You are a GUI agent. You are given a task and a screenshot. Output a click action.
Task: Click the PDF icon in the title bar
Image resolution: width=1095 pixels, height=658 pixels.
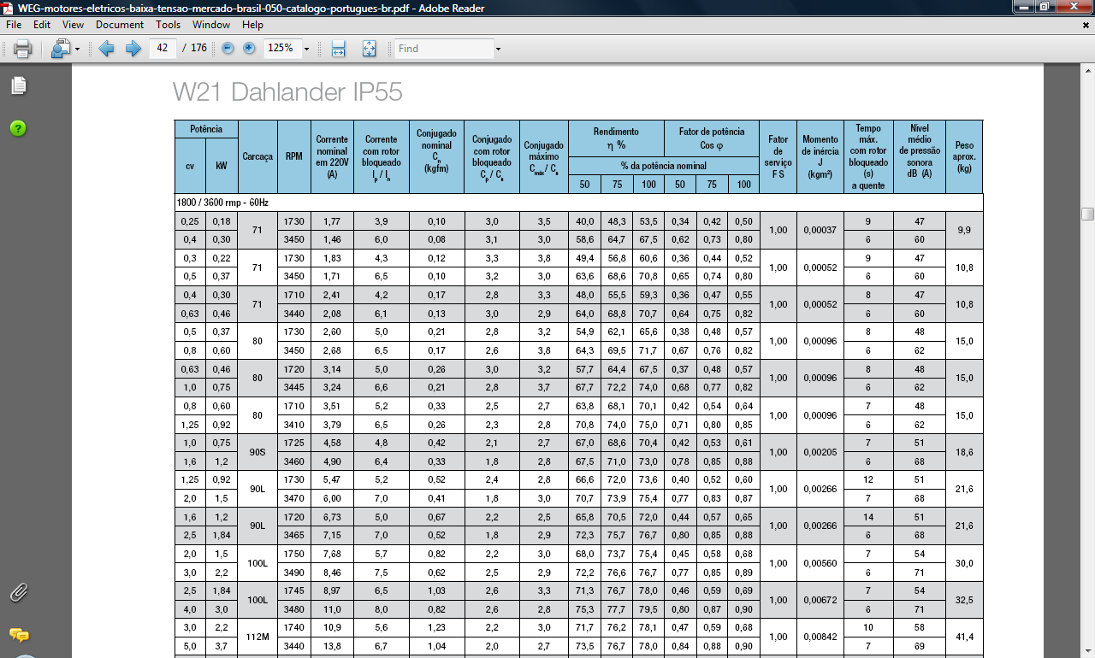coord(9,9)
